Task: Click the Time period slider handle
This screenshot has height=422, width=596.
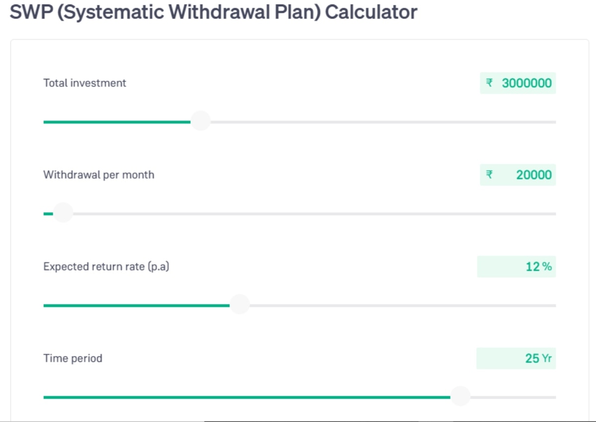Action: (461, 396)
